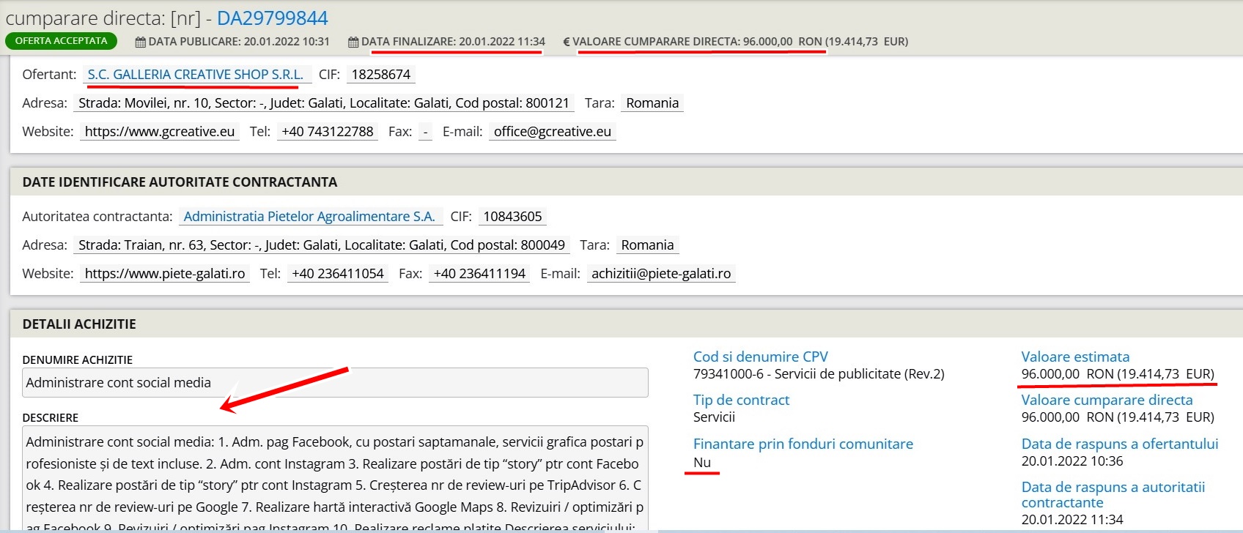Screen dimensions: 1243x533
Task: Click the achizitii@piete-galati.ro e-mail field
Action: [660, 273]
